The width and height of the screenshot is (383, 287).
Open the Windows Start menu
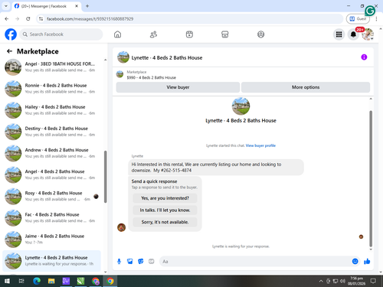click(x=7, y=281)
